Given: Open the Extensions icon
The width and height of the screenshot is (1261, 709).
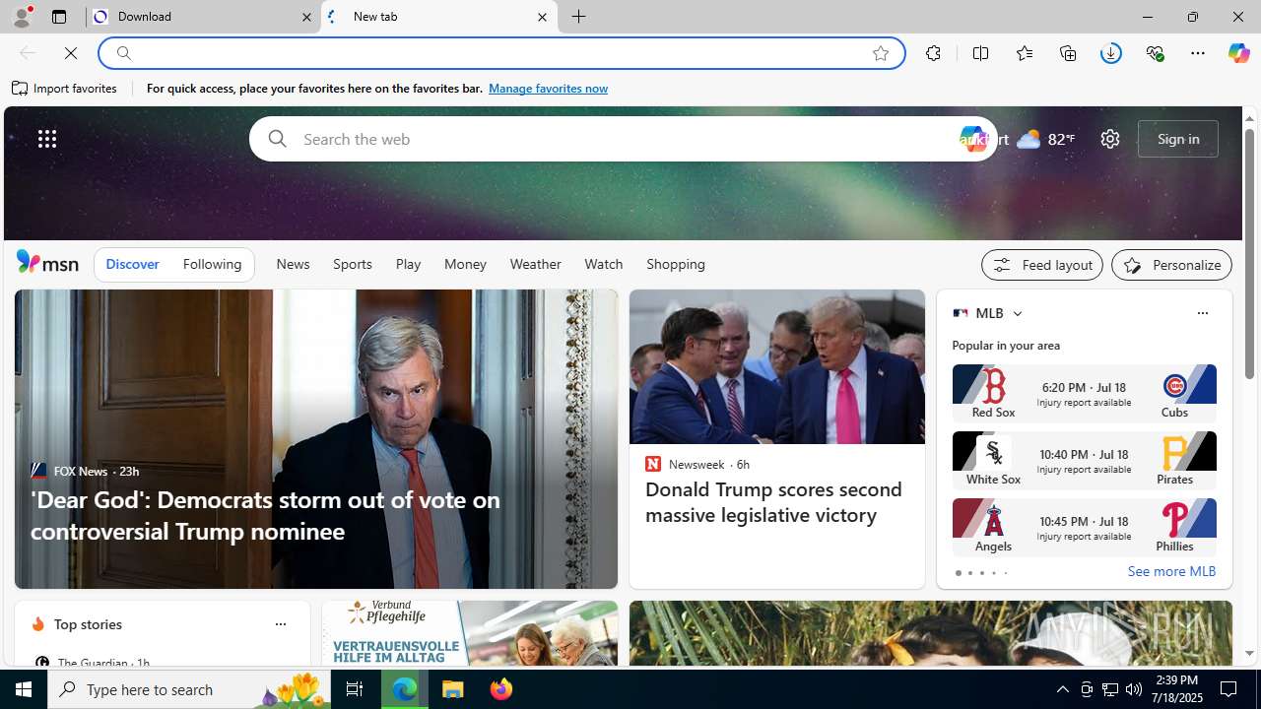Looking at the screenshot, I should (933, 53).
